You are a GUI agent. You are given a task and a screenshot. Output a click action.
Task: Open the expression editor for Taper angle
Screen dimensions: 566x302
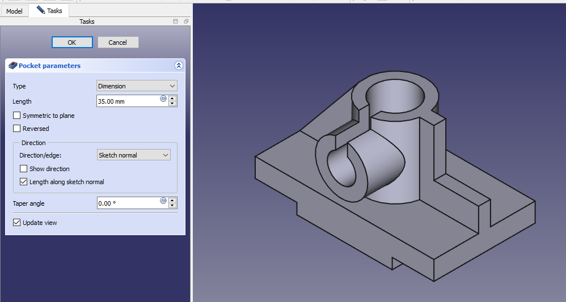163,201
